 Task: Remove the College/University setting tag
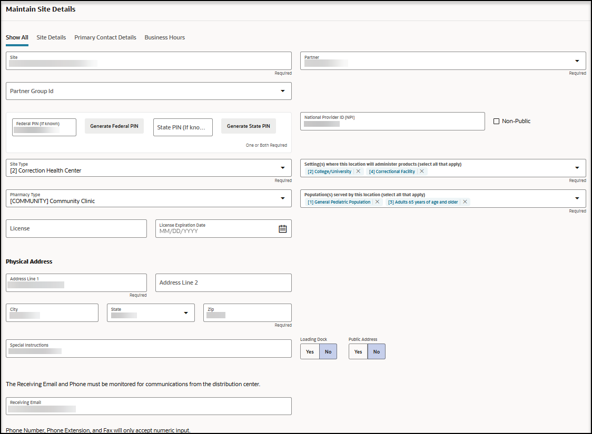(358, 171)
